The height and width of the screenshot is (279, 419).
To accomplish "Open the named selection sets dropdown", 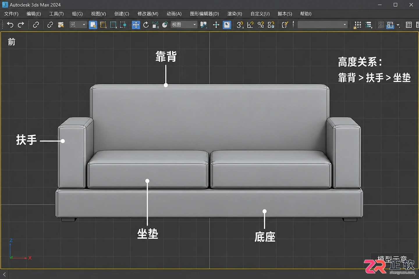I will tap(322, 25).
